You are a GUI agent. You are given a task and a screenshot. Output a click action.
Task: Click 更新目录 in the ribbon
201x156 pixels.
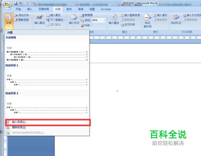[22, 20]
